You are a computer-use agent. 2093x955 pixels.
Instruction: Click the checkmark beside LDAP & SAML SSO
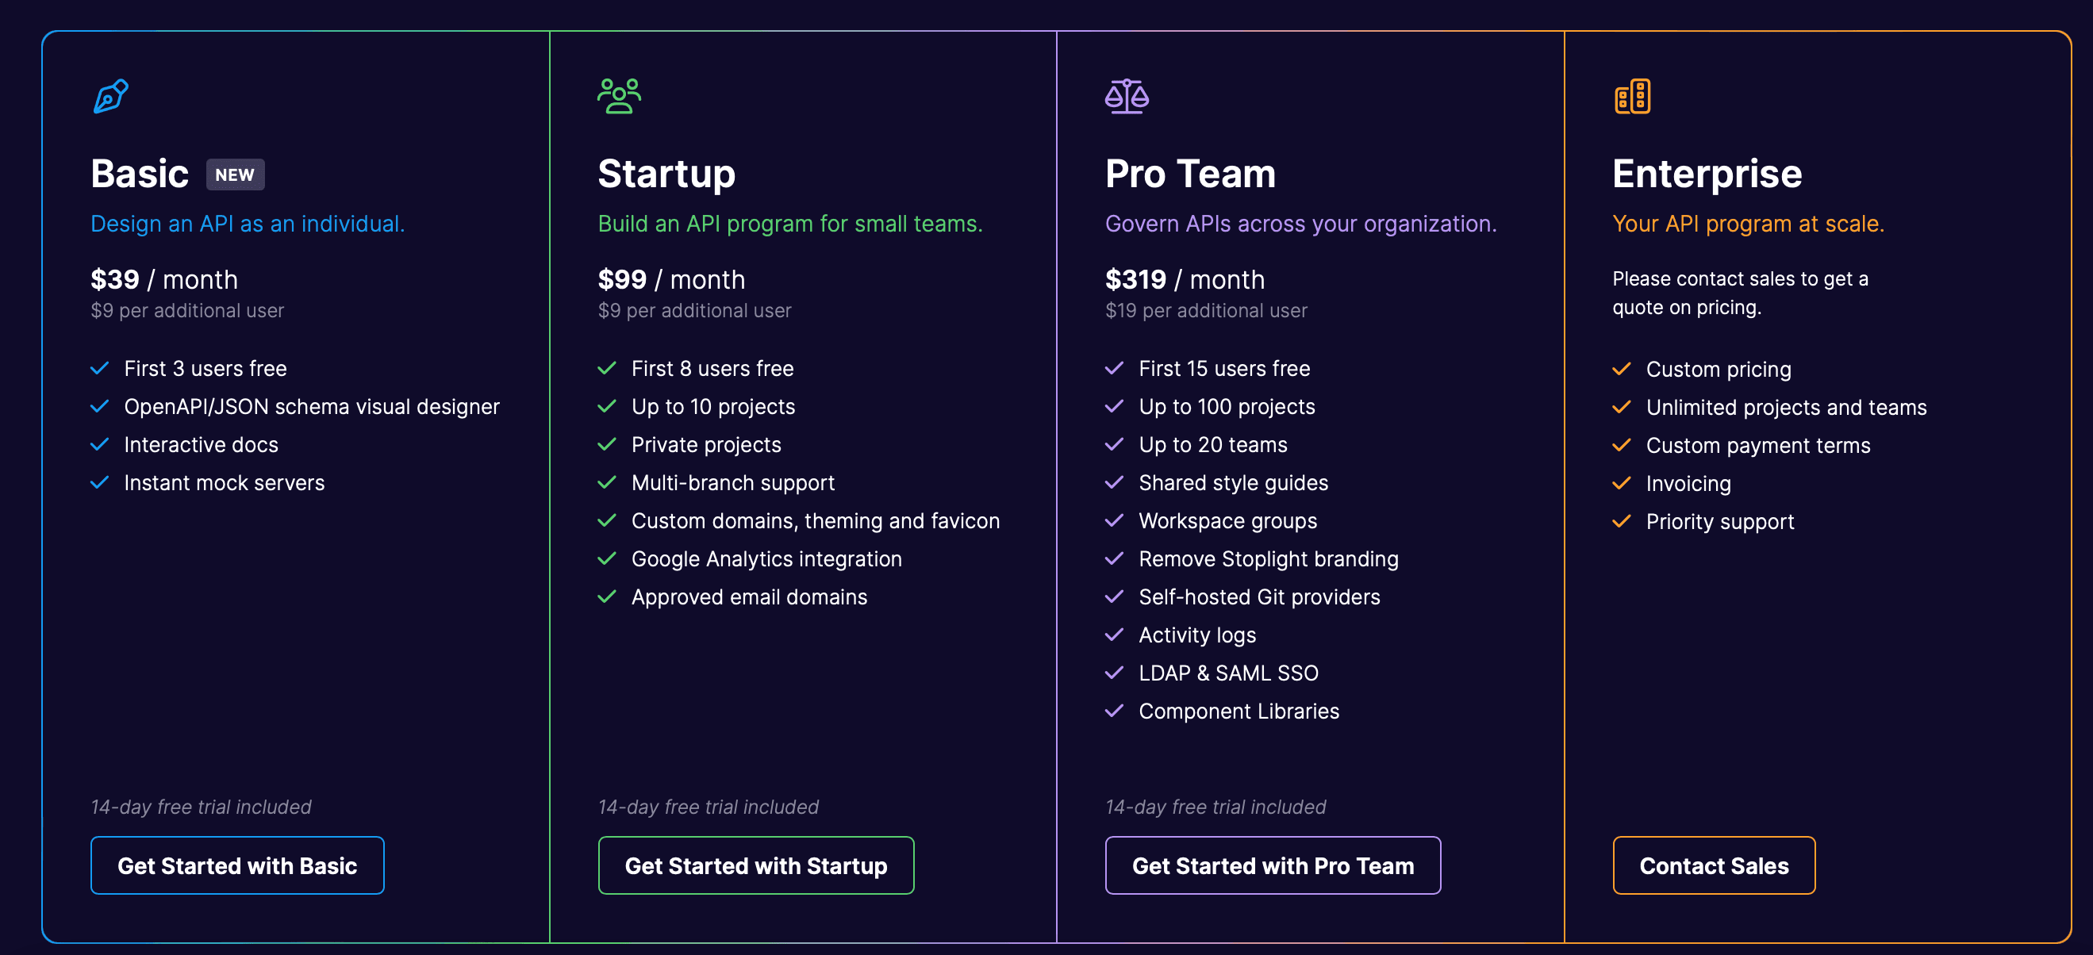pos(1114,673)
